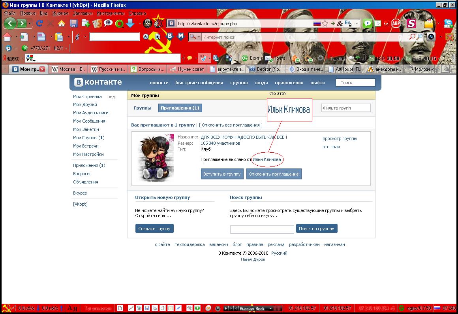Open the Russian Rock station dropdown

coord(270,308)
